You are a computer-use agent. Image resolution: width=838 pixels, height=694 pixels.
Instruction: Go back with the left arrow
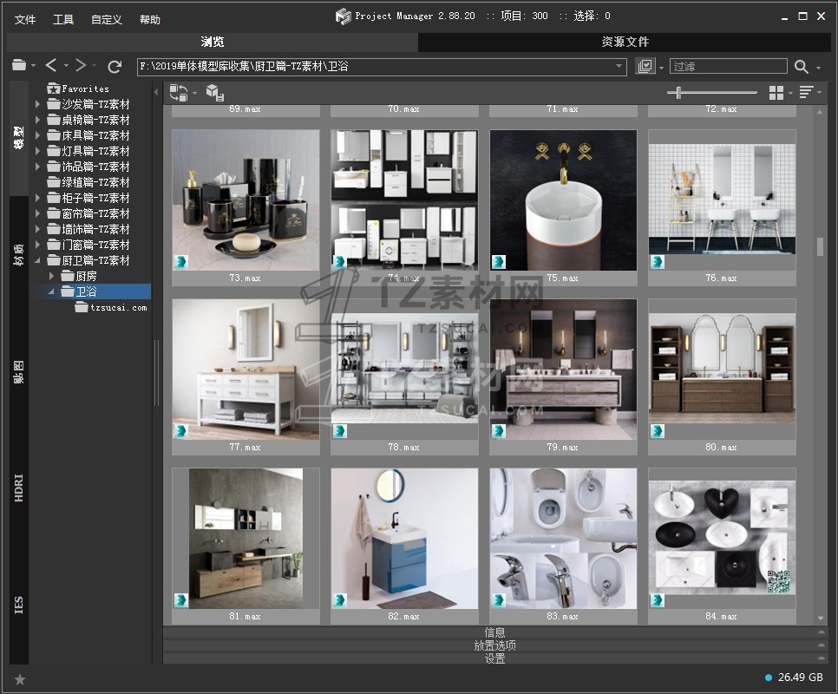click(51, 66)
